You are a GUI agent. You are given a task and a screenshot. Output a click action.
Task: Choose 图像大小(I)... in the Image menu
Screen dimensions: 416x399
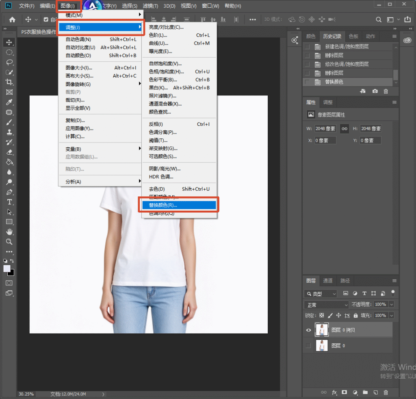(100, 68)
